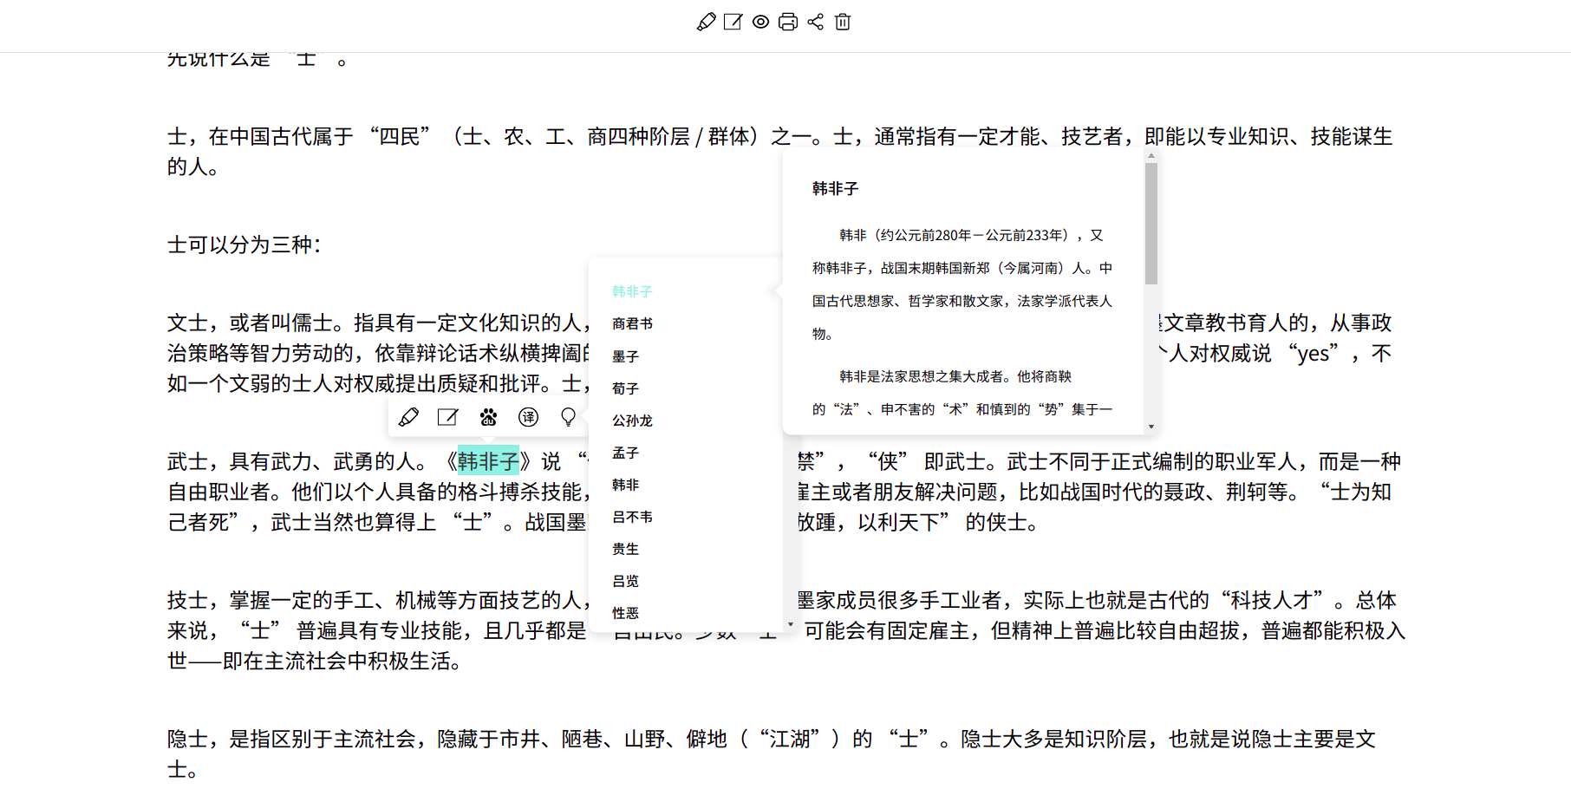Delete the document with trash icon
Viewport: 1571px width, 802px height.
[843, 22]
